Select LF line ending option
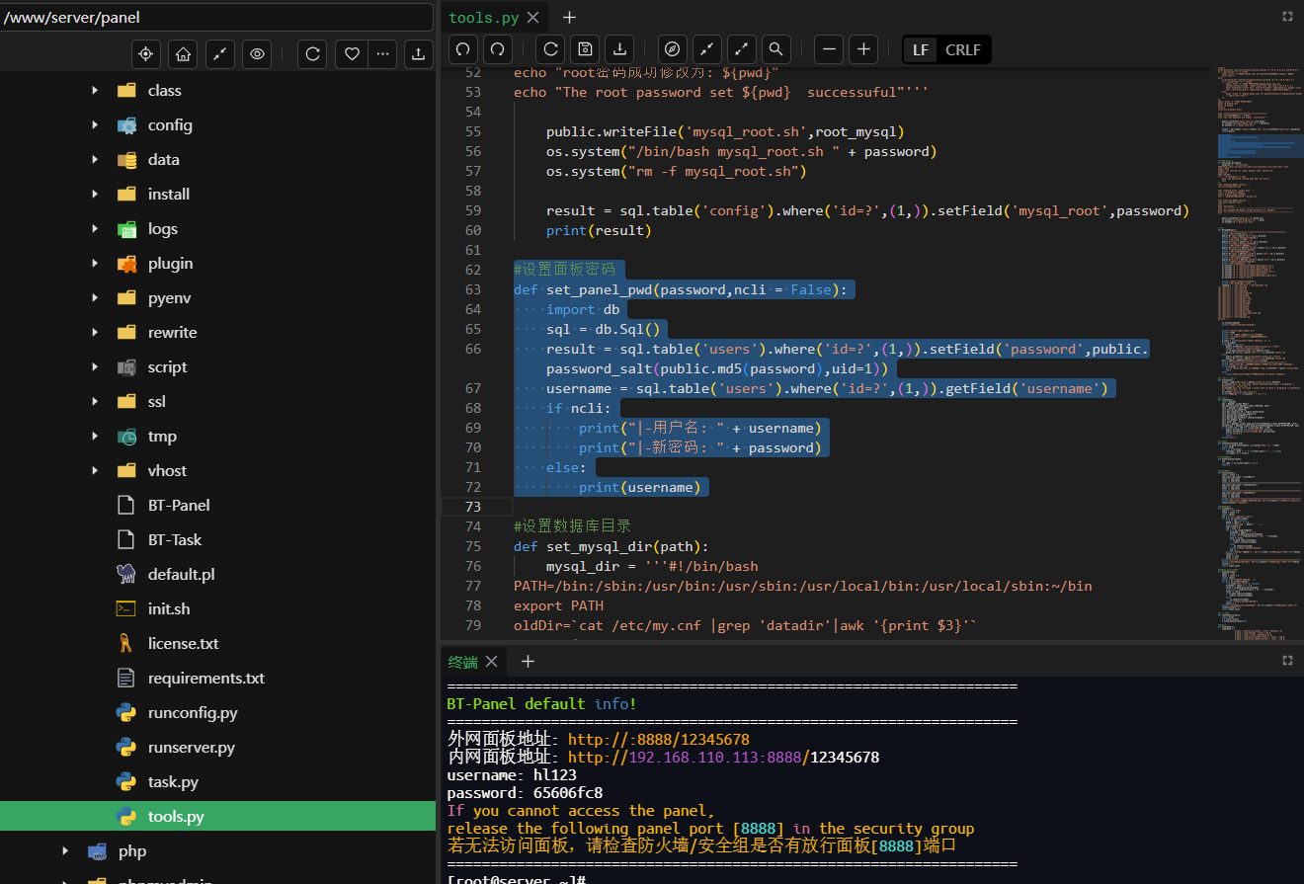The image size is (1304, 884). 920,49
